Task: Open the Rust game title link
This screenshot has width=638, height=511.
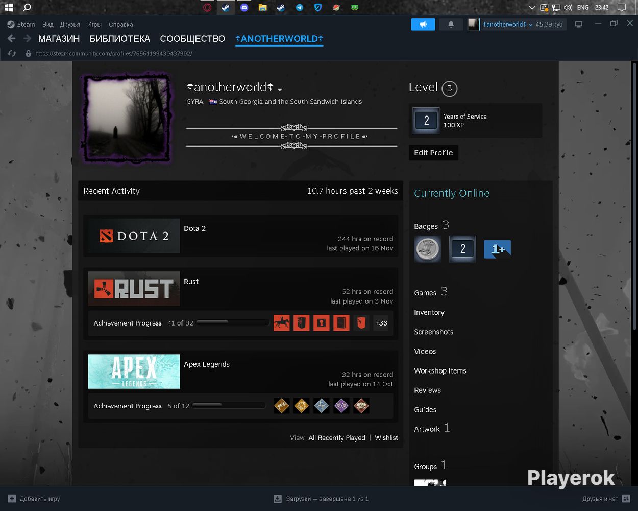Action: [x=191, y=282]
